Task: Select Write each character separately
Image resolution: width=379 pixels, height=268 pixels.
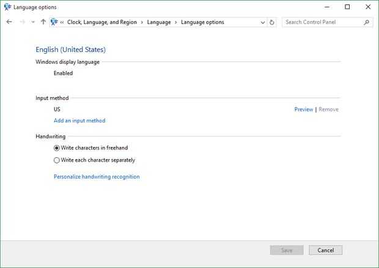Action: pos(57,160)
